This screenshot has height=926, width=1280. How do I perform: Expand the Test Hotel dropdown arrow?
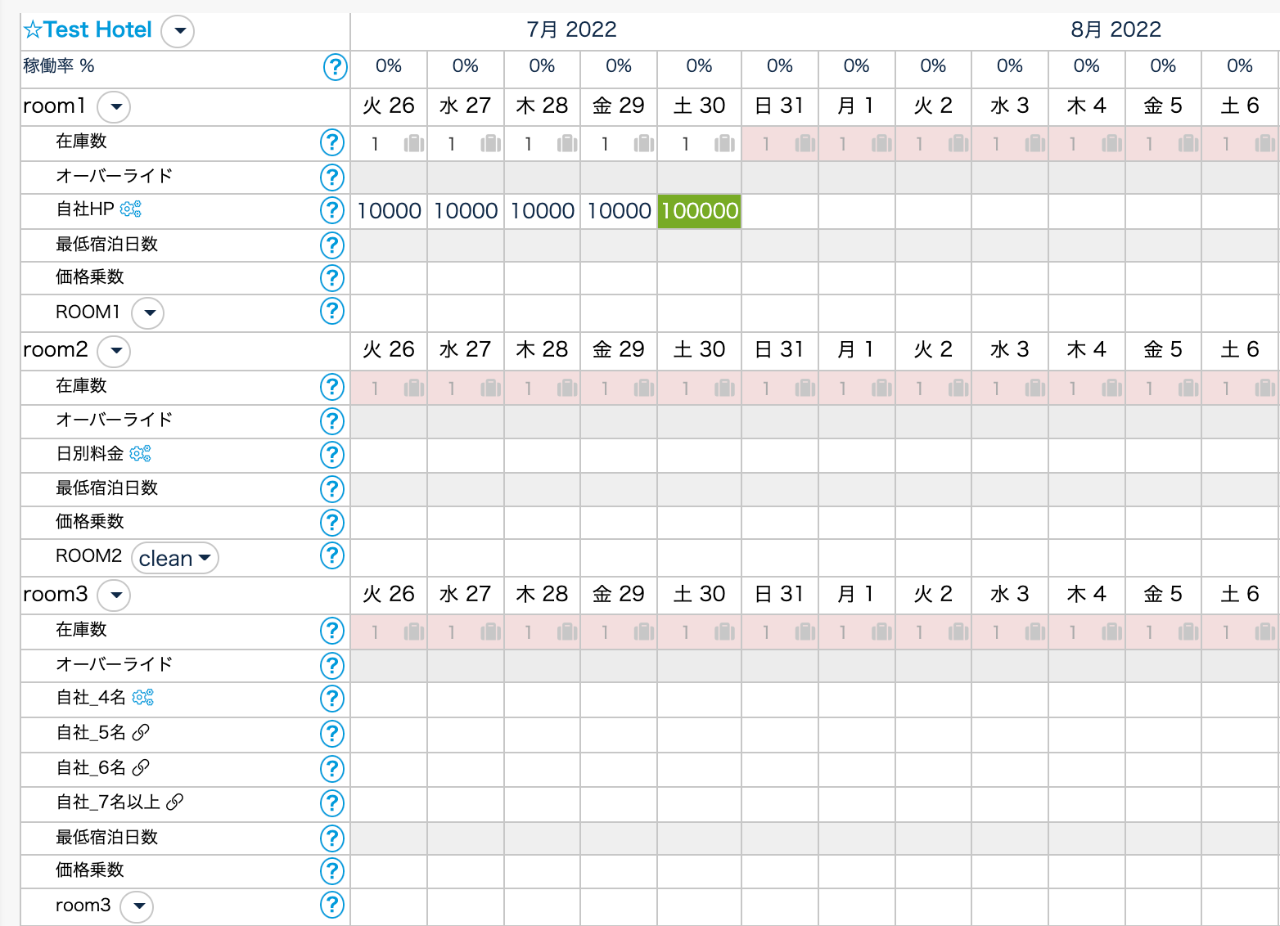[x=178, y=32]
